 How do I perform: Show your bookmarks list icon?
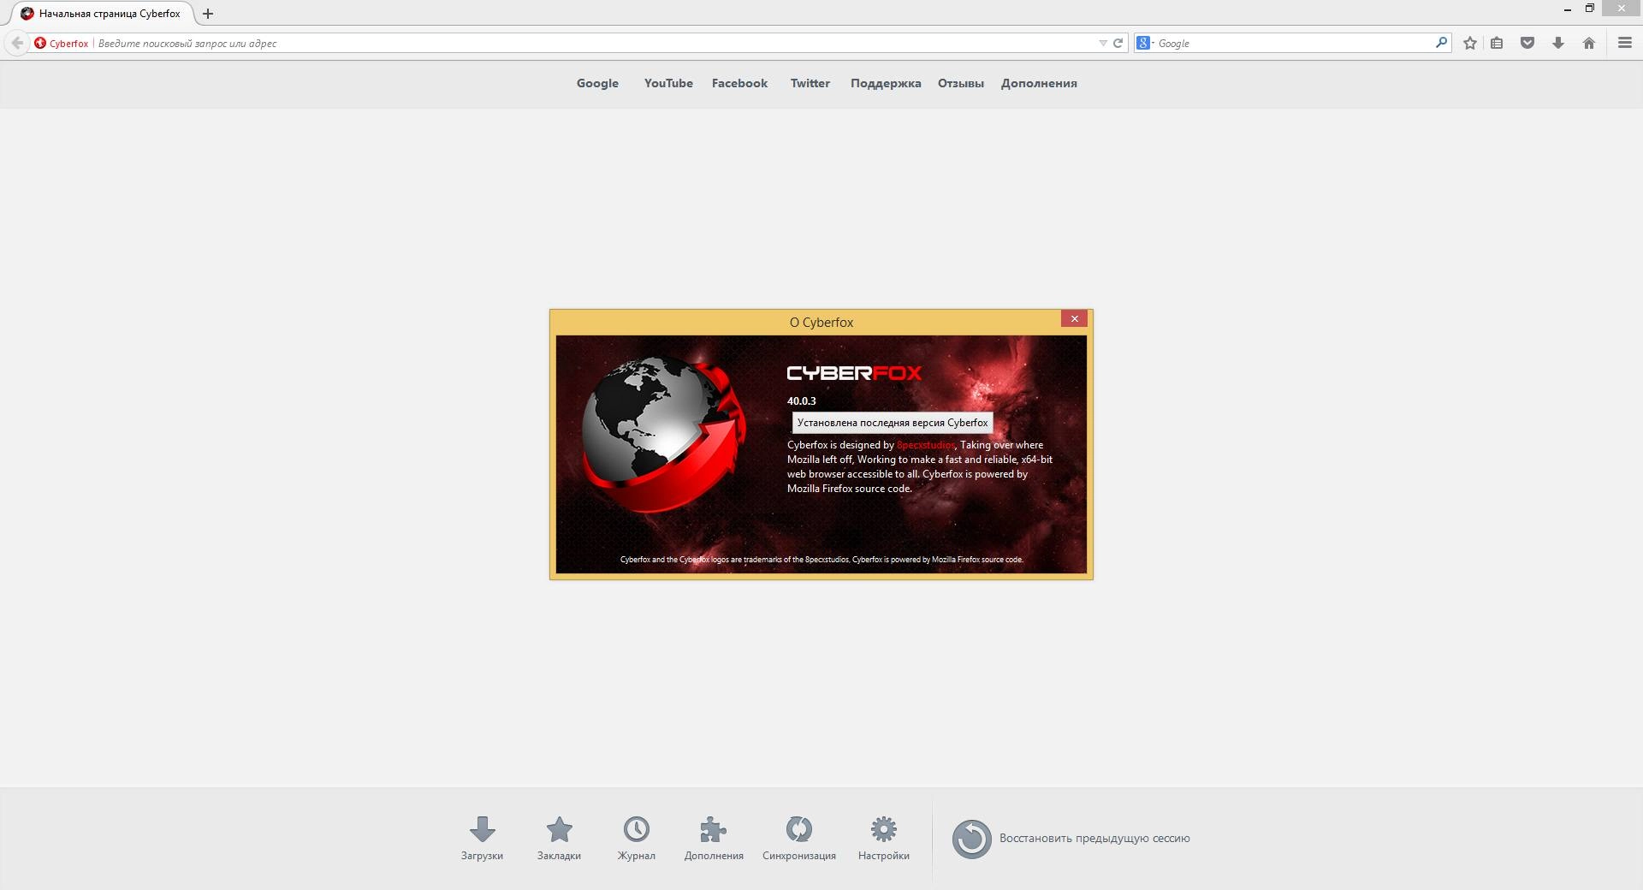pyautogui.click(x=1497, y=43)
